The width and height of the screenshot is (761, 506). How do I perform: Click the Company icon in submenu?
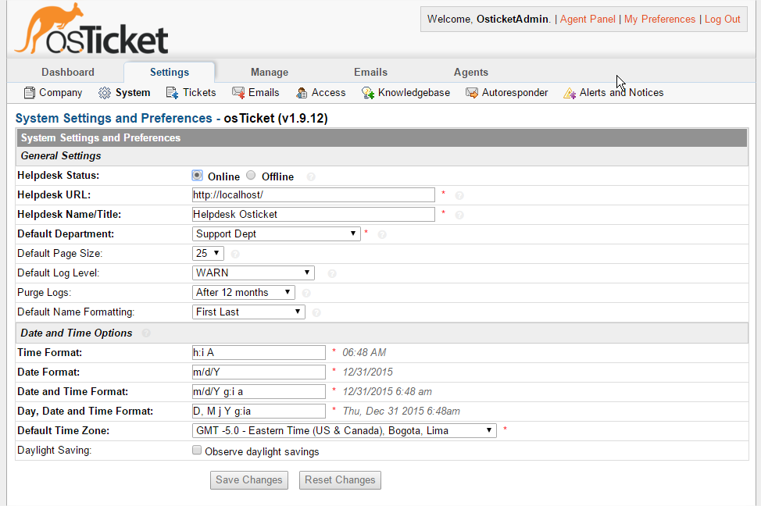coord(30,93)
